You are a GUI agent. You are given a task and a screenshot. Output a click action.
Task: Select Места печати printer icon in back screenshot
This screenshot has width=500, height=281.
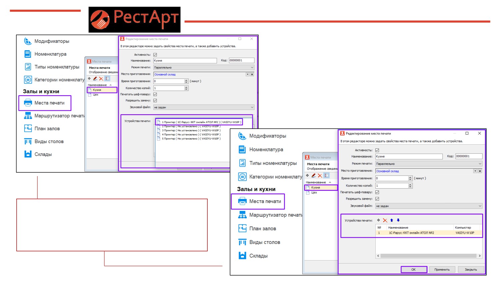click(x=28, y=103)
